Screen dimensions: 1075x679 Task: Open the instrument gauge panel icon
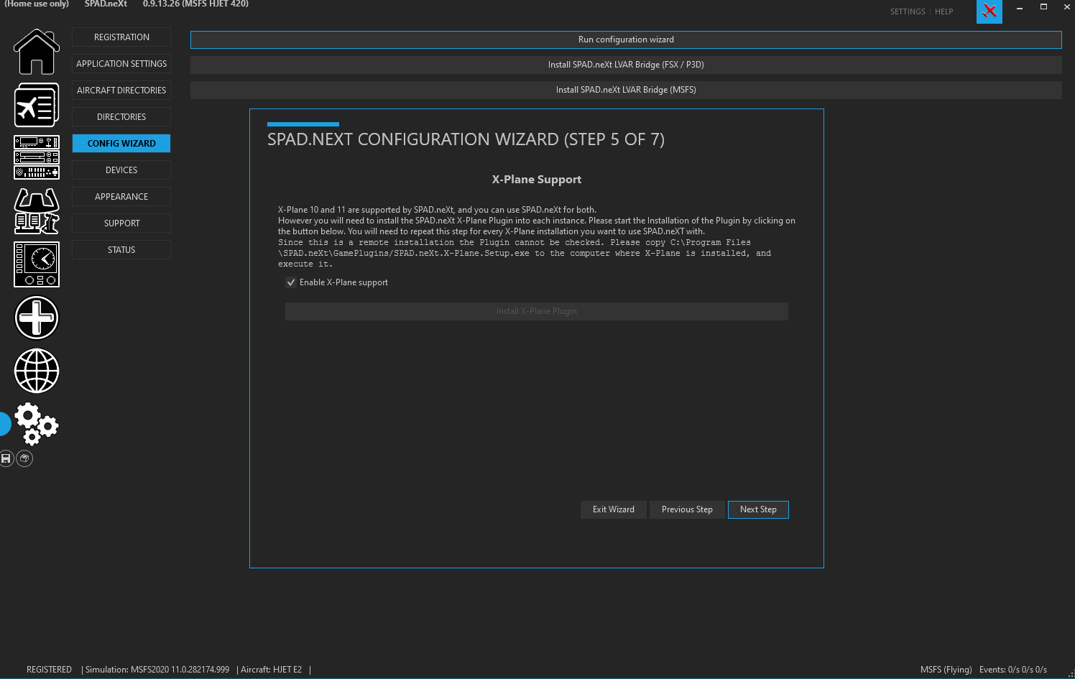(37, 264)
